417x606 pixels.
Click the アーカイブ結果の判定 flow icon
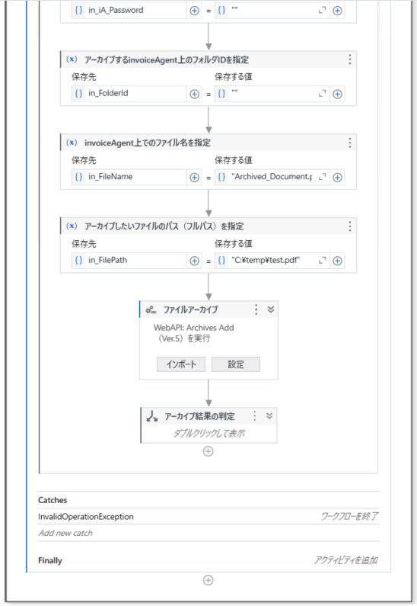pos(152,416)
